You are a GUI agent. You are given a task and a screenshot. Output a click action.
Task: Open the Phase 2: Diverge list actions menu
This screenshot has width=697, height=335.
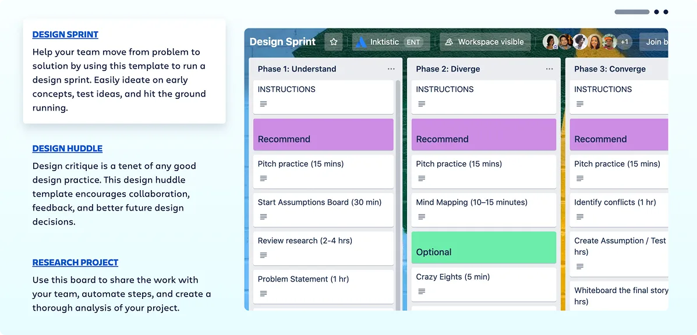pos(549,69)
